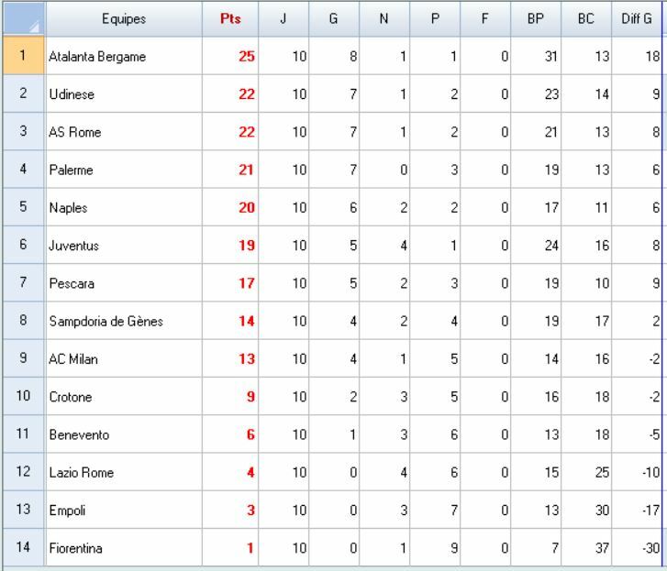Screen dimensions: 667x571
Task: Select Udinese's points cell
Action: (x=230, y=94)
